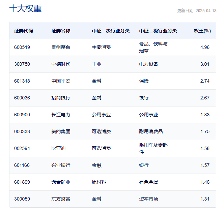Select stock code 300059

point(22,199)
